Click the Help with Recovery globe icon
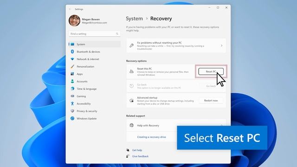This screenshot has height=167, width=297. point(131,125)
